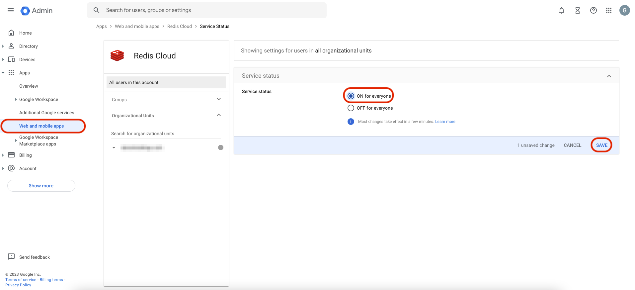This screenshot has height=290, width=635.
Task: Collapse the Service status panel
Action: 609,76
